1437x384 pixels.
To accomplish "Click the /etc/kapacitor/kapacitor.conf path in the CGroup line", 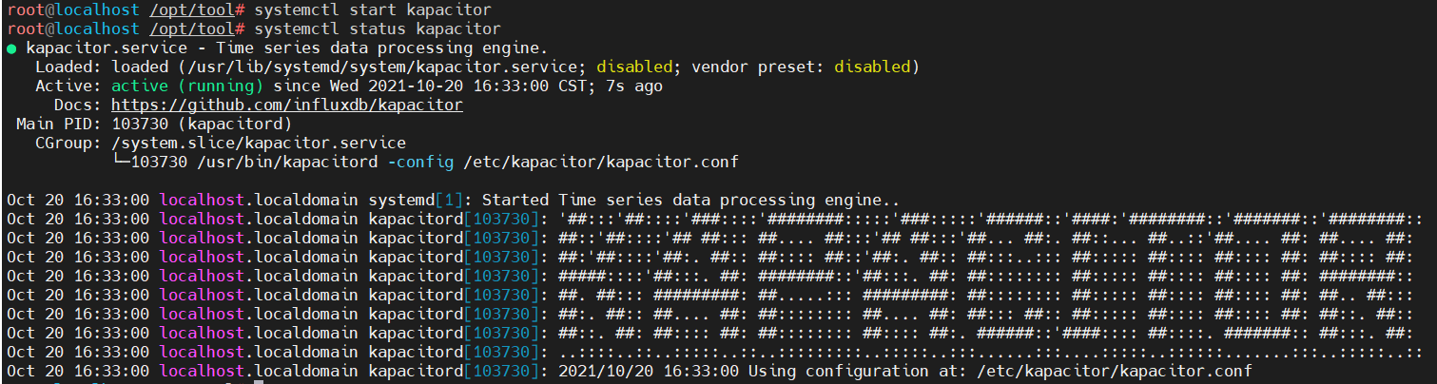I will click(601, 162).
